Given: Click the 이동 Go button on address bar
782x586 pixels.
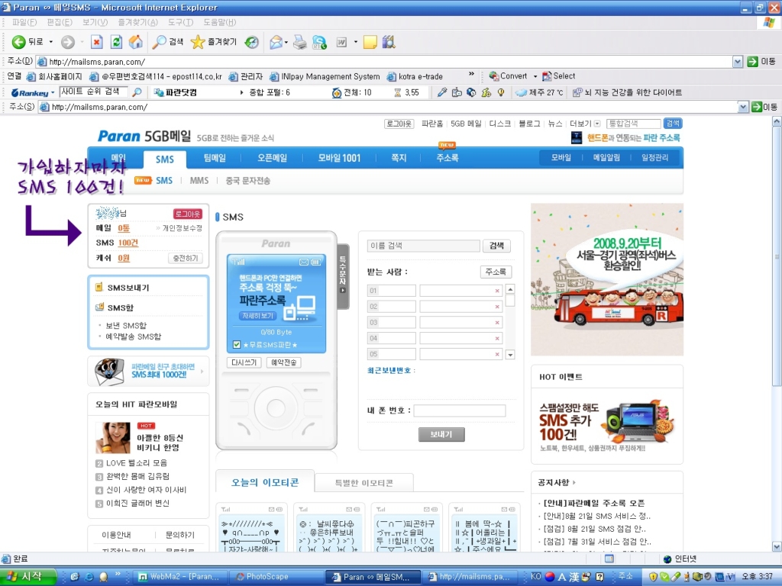Looking at the screenshot, I should coord(761,61).
